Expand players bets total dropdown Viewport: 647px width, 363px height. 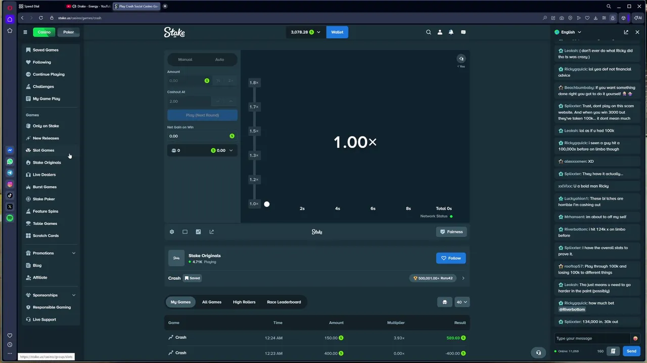tap(231, 150)
